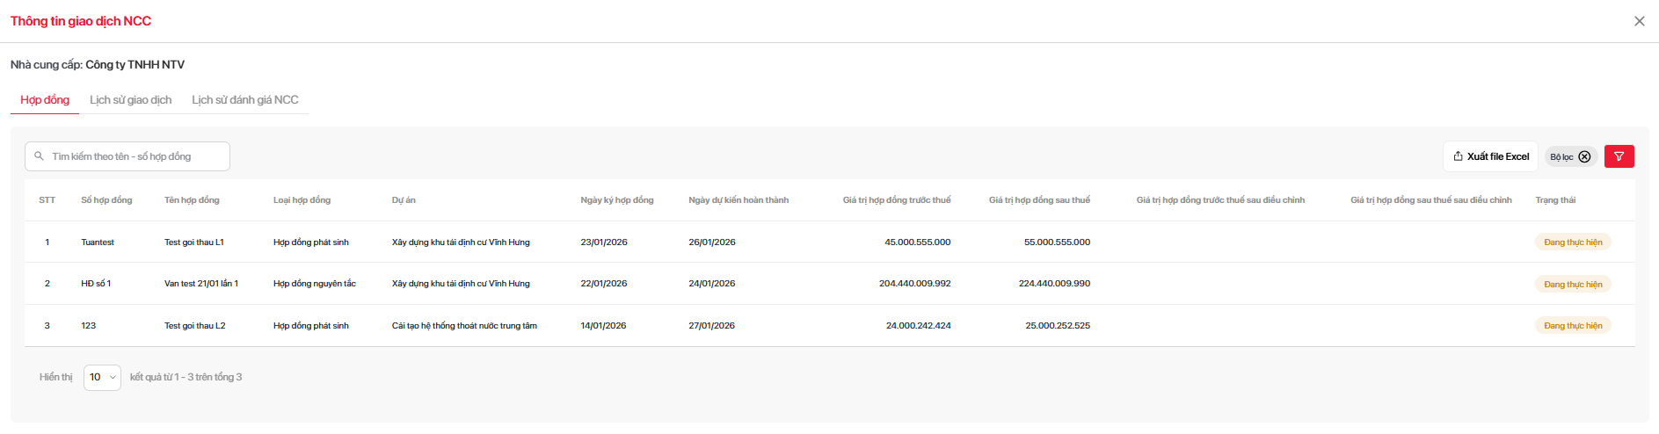Click the Test gói thầu L2 contract name
This screenshot has width=1659, height=434.
(x=194, y=326)
